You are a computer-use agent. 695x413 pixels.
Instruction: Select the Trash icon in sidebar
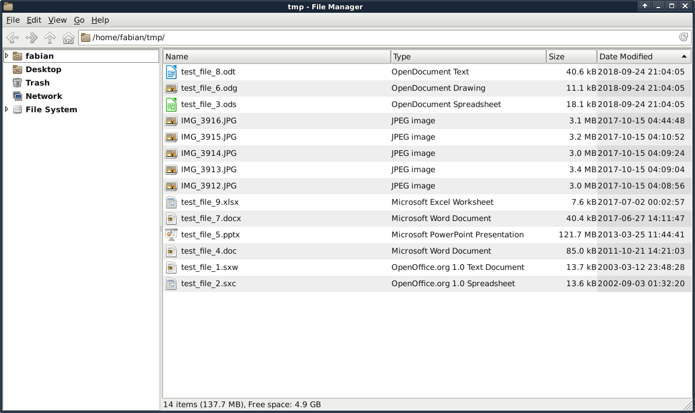click(17, 83)
